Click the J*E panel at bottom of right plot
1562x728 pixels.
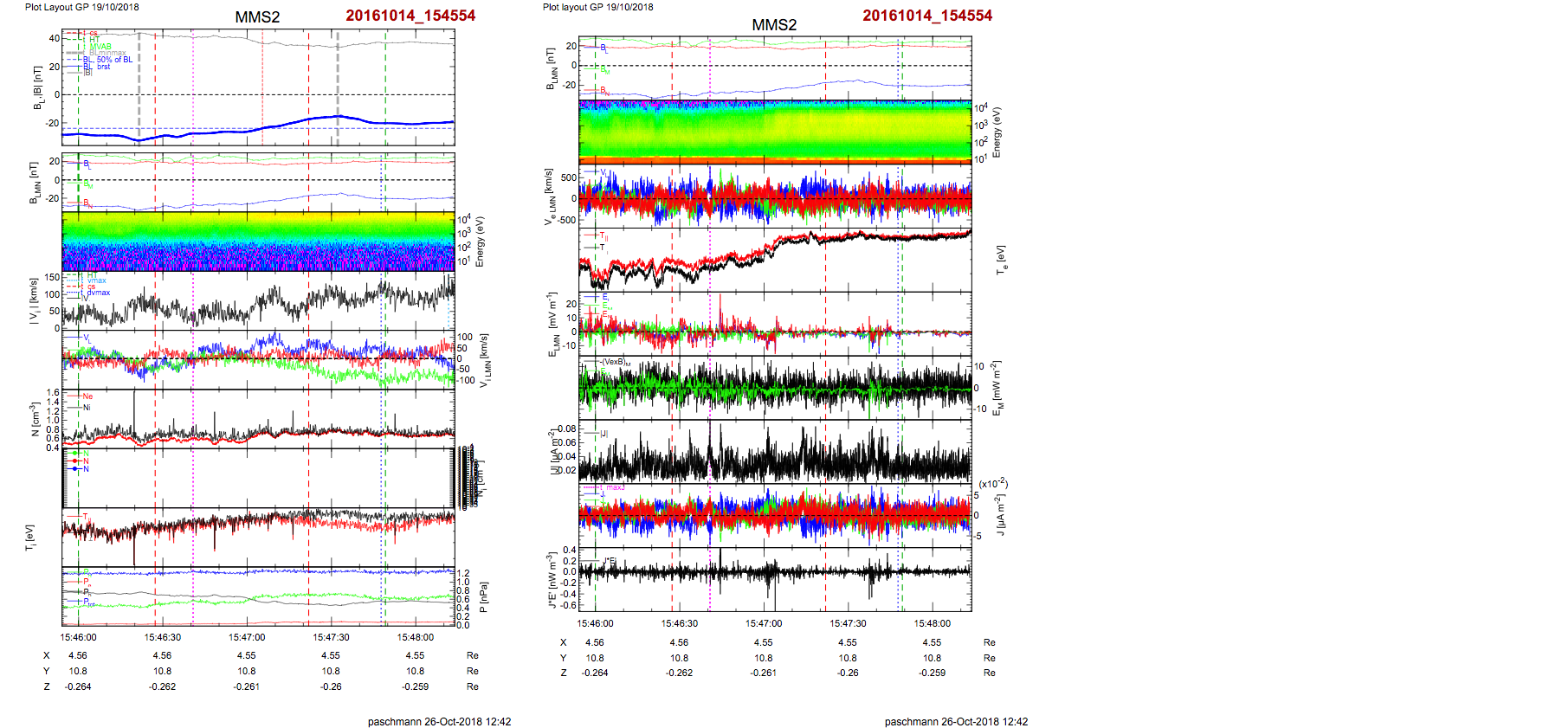[774, 578]
